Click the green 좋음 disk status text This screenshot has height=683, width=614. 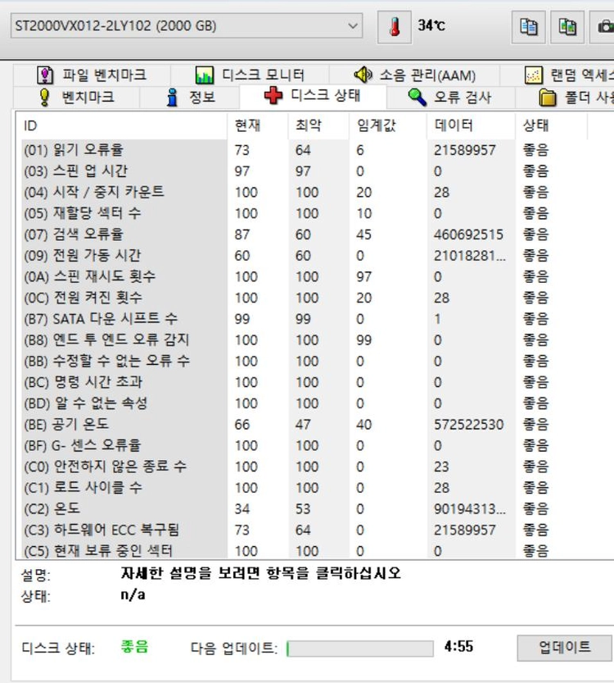coord(134,647)
